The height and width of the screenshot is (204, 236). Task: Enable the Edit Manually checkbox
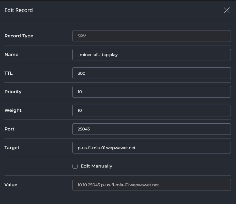pyautogui.click(x=75, y=166)
